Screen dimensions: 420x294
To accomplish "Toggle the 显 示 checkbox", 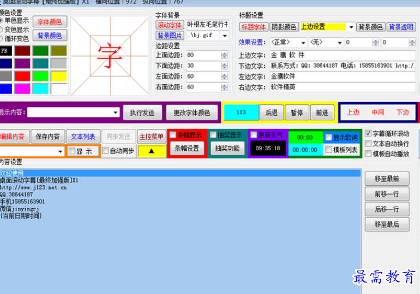I will point(72,151).
